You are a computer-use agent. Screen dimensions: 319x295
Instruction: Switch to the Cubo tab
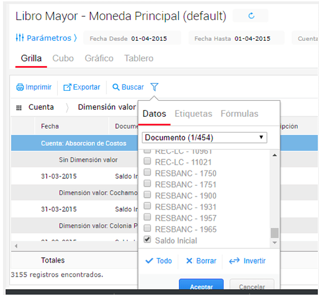coord(63,58)
